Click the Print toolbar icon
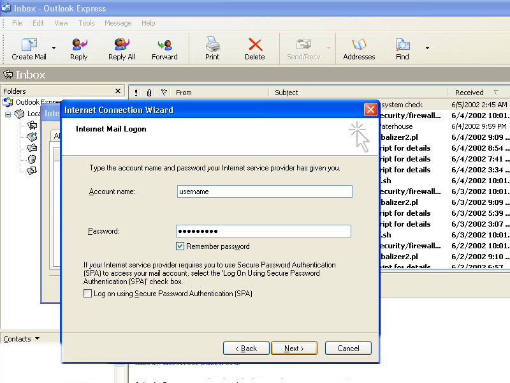 click(212, 45)
